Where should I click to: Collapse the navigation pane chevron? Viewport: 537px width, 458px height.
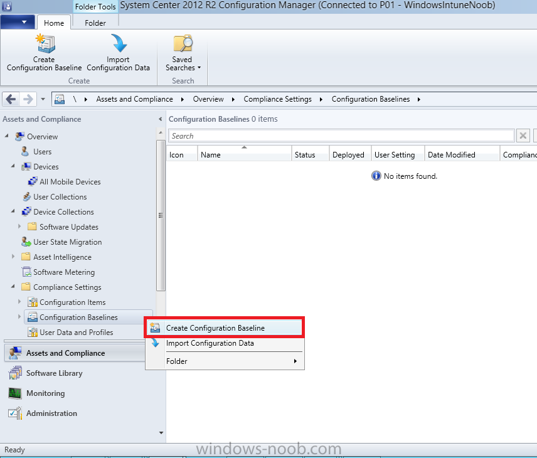tap(160, 119)
